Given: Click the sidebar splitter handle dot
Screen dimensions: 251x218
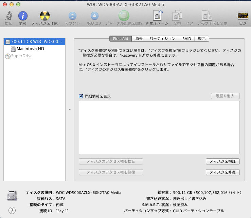Looking at the screenshot, I should click(70, 110).
